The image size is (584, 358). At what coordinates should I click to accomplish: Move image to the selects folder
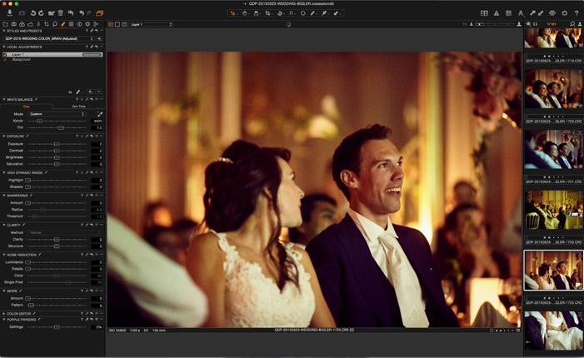point(52,13)
